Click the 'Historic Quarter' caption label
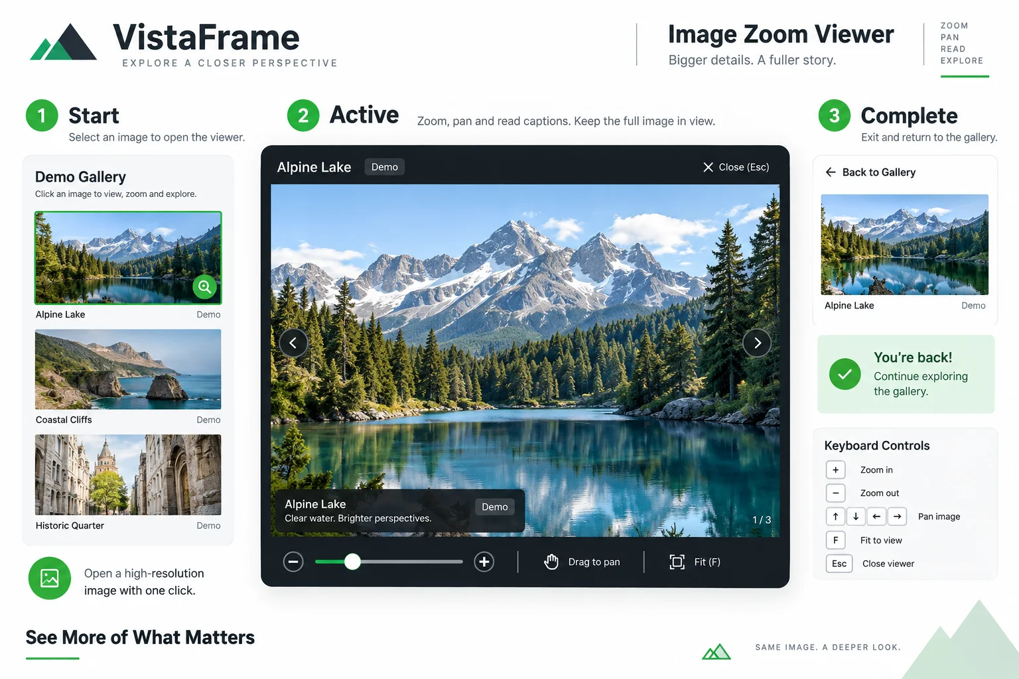The width and height of the screenshot is (1019, 679). (x=70, y=526)
